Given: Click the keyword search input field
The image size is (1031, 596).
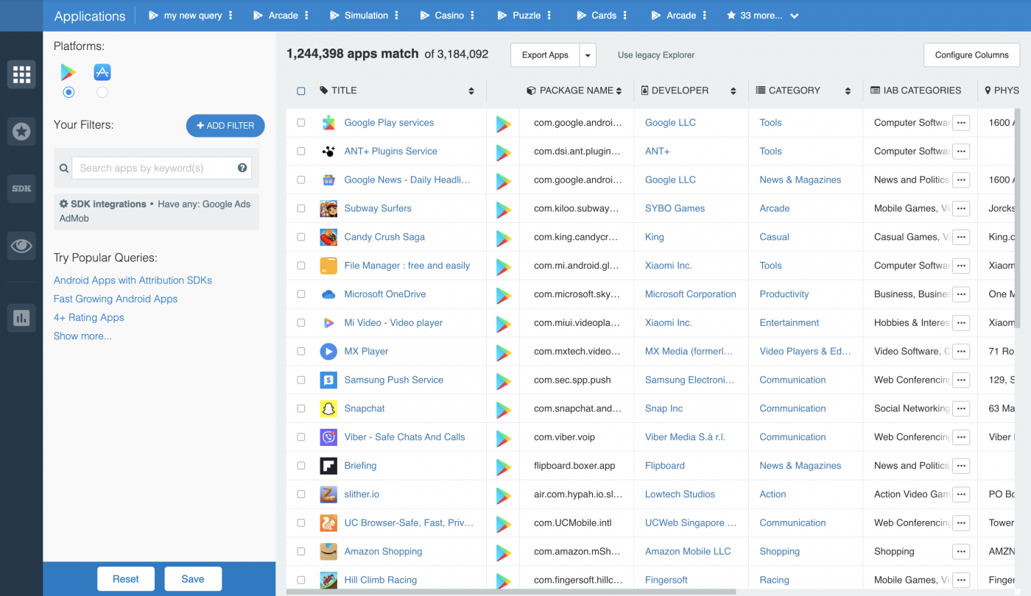Looking at the screenshot, I should tap(162, 168).
